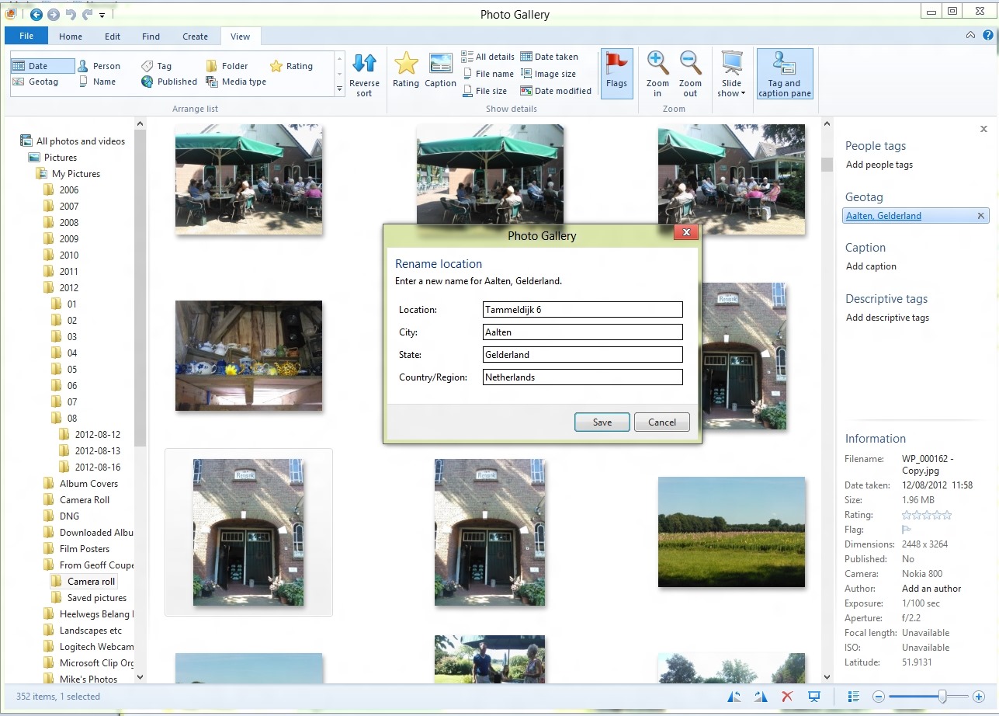The image size is (999, 716).
Task: Open the Aalten, Gelderland geotag link
Action: 883,216
